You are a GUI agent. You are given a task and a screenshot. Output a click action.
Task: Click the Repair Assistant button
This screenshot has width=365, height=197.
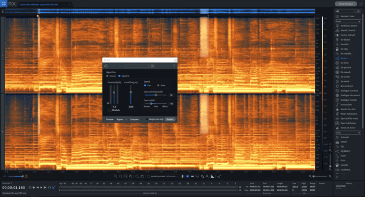coord(346,4)
